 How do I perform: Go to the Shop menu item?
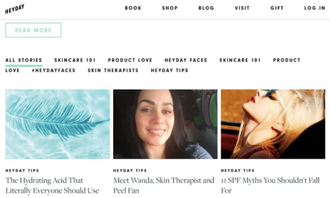[x=170, y=8]
